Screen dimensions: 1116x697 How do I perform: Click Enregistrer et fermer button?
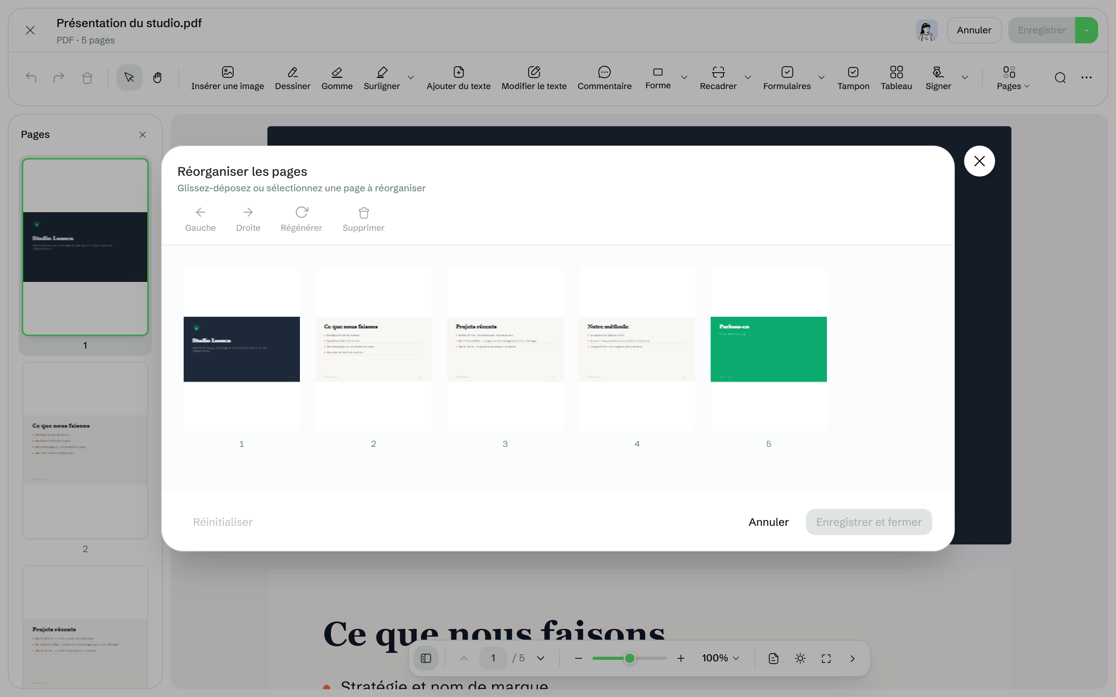869,522
